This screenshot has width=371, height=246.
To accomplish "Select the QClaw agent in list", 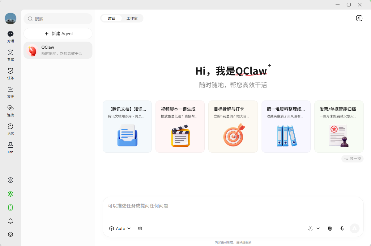I will click(58, 50).
